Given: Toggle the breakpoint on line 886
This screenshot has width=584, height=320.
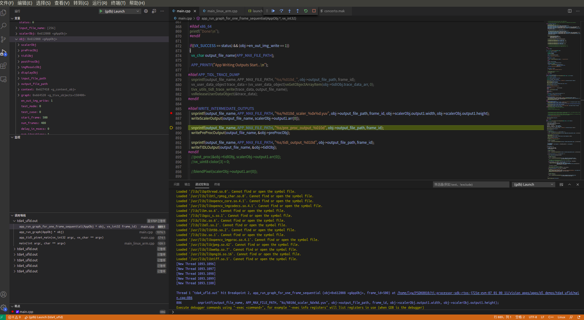Looking at the screenshot, I should point(171,113).
